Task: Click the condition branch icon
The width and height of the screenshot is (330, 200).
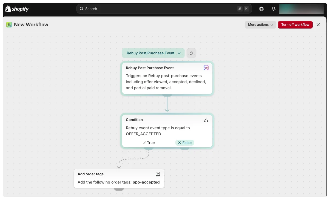Action: (206, 120)
